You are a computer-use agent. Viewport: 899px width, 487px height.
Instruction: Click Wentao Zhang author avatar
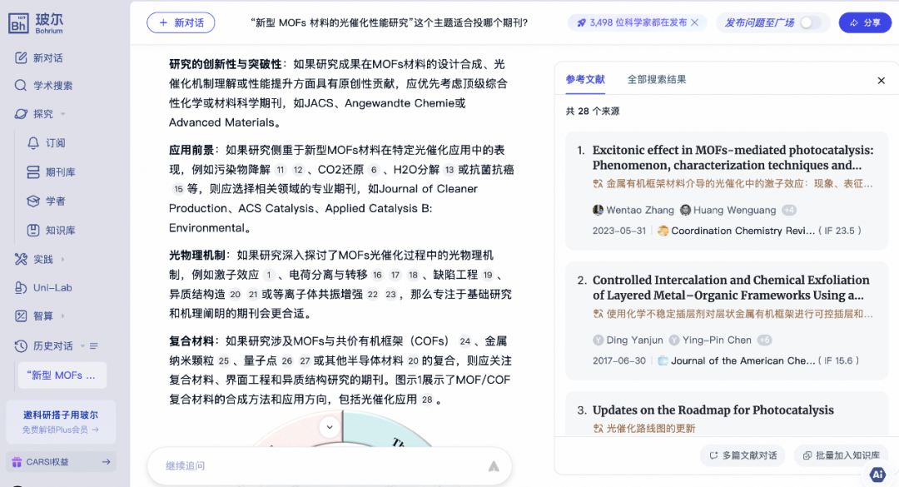598,210
